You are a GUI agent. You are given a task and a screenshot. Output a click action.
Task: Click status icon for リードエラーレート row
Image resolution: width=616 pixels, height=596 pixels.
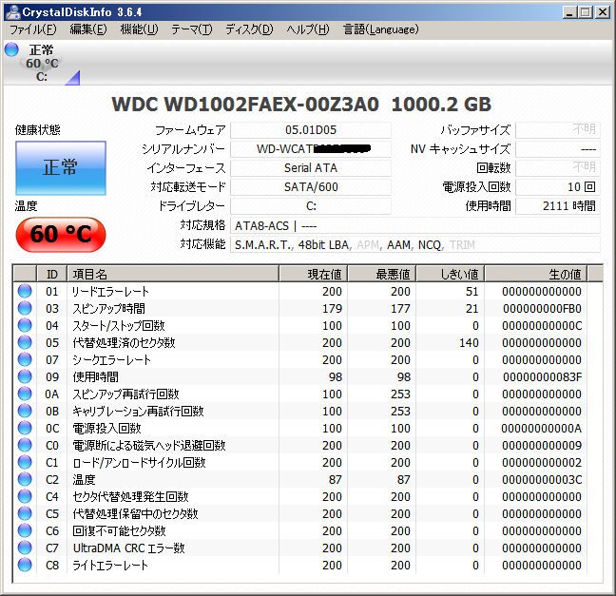pyautogui.click(x=25, y=292)
